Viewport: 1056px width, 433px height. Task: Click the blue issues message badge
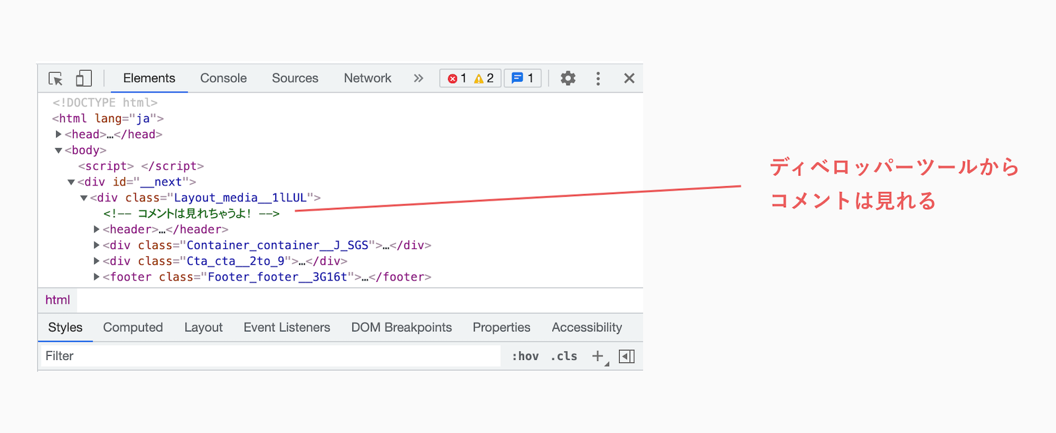pos(523,78)
